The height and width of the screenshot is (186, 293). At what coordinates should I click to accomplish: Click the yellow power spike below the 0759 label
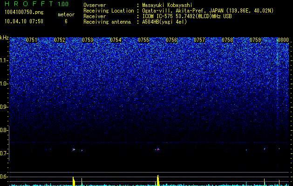point(264,182)
